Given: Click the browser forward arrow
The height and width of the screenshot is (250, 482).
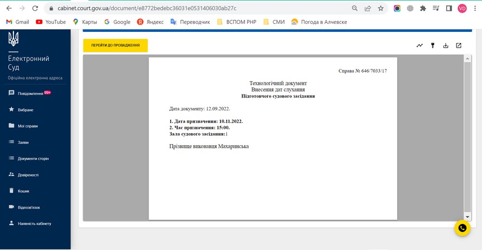Looking at the screenshot, I should [22, 8].
